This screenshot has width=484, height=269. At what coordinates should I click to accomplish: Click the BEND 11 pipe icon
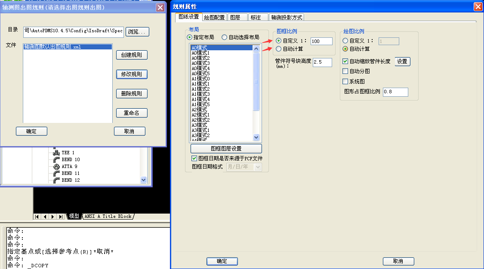click(x=56, y=173)
